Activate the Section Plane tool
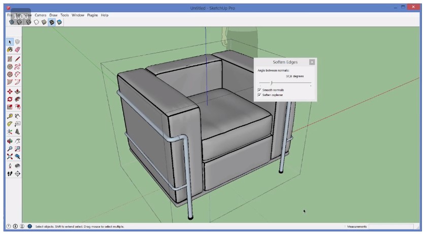Image resolution: width=425 pixels, height=234 pixels. tap(18, 174)
